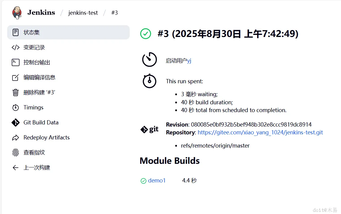Screen dimensions: 341x214
Task: Open 控制台输出 console output
Action: coord(37,63)
